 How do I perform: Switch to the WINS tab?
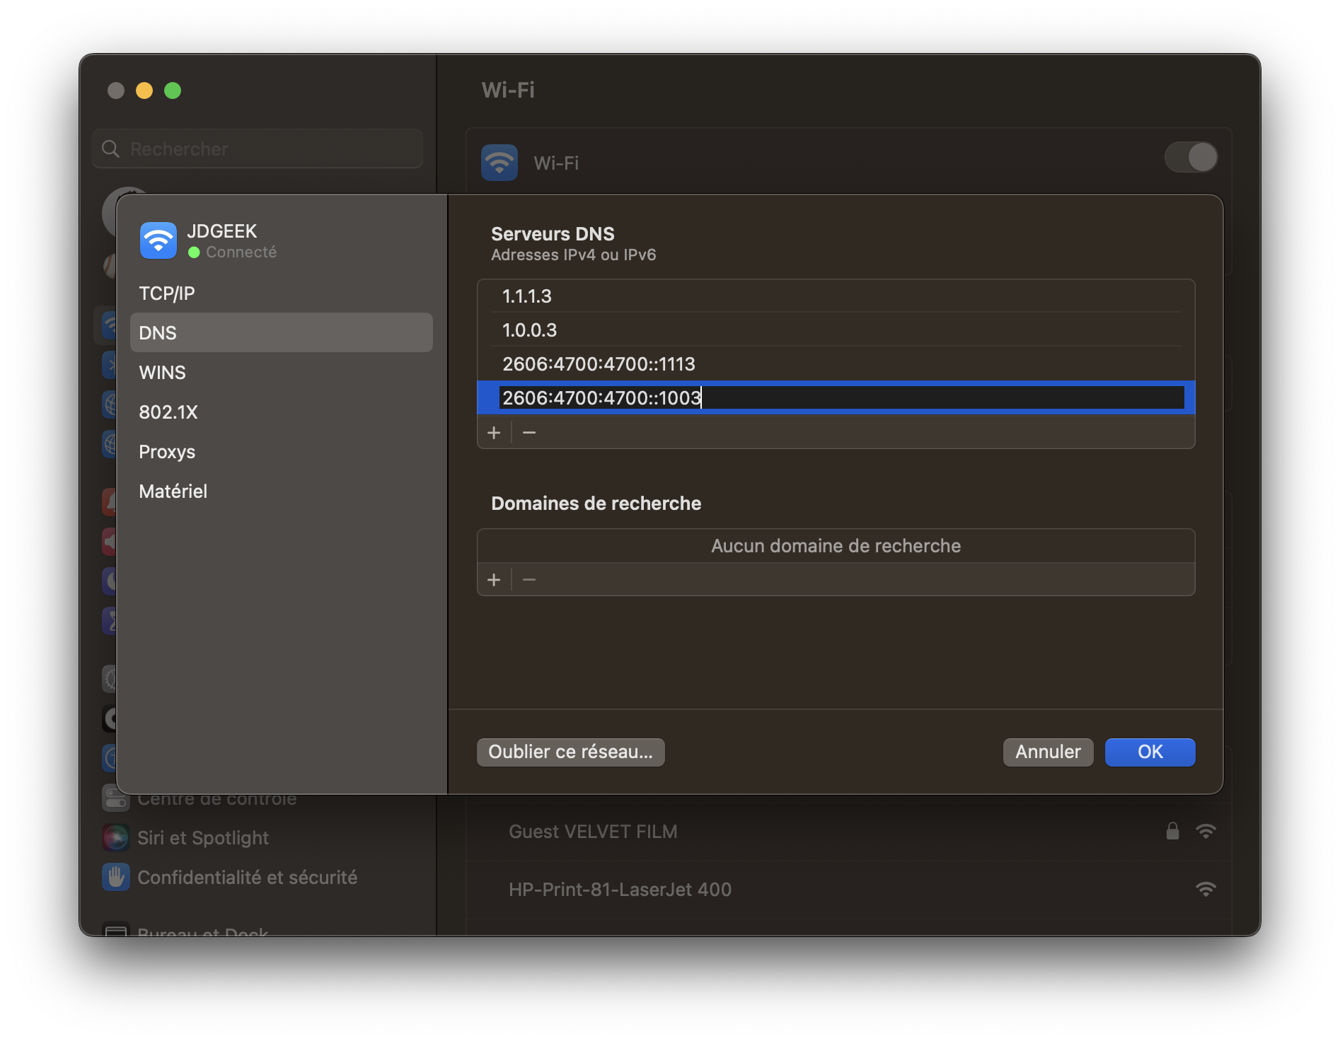click(282, 373)
